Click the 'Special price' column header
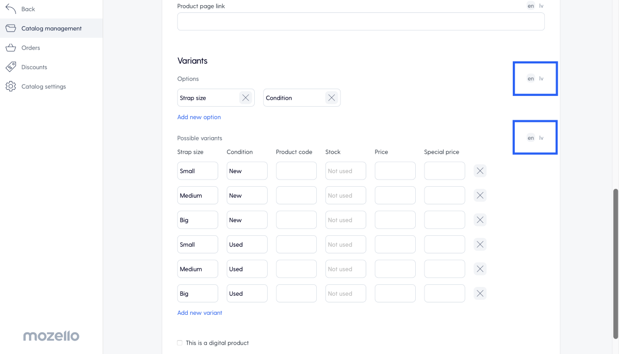 [442, 152]
